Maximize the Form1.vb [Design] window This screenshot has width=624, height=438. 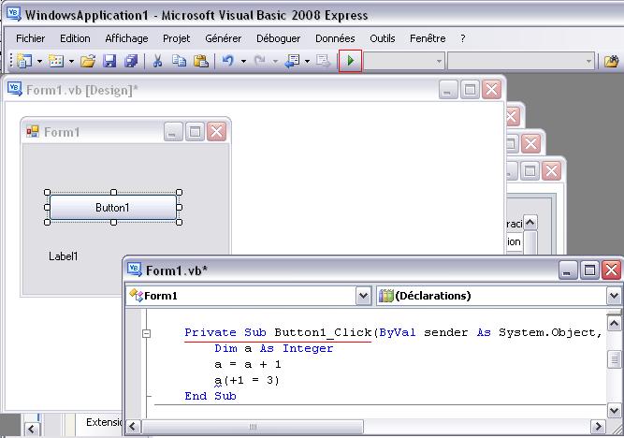click(470, 90)
